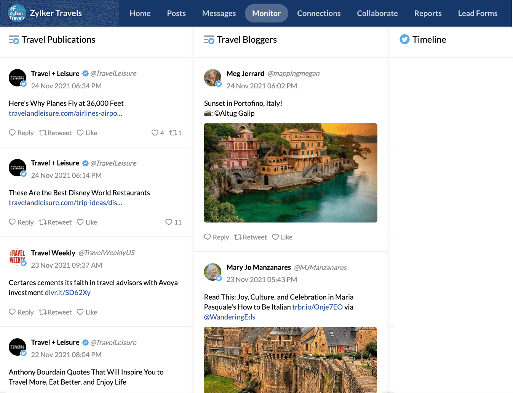
Task: Click Travel + Leisure avatar on 22 Nov tweet
Action: coord(18,347)
